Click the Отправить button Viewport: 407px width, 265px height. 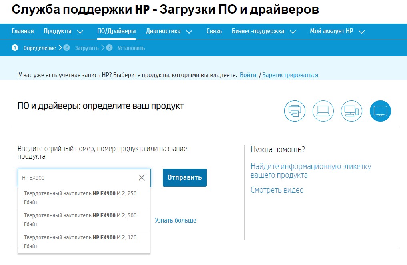[184, 177]
